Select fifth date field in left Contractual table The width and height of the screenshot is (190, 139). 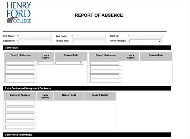click(x=20, y=80)
